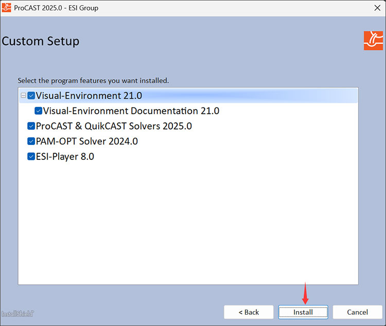Click the Install button
386x326 pixels.
tap(303, 312)
